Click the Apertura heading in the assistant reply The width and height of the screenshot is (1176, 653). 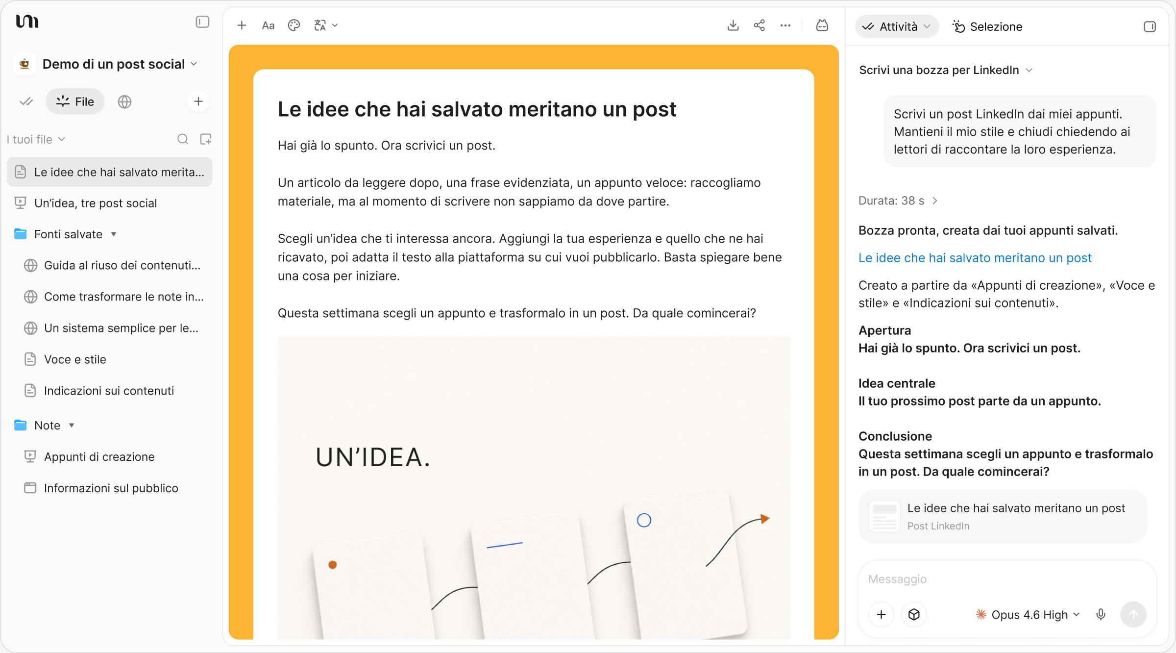(x=884, y=330)
